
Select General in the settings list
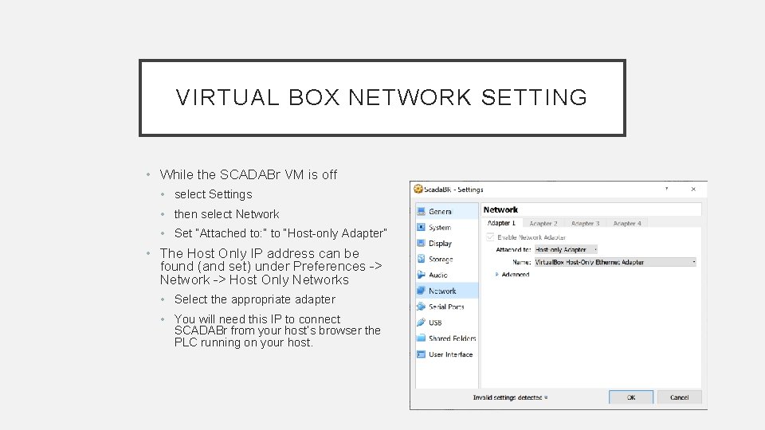click(447, 212)
